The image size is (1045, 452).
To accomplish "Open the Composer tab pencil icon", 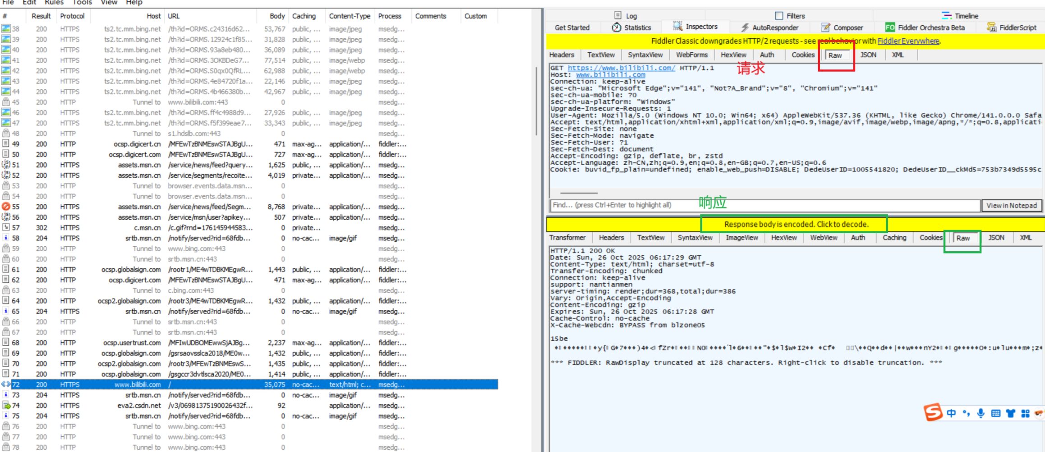I will coord(825,28).
